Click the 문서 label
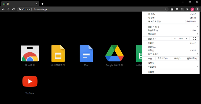 pos(86,65)
